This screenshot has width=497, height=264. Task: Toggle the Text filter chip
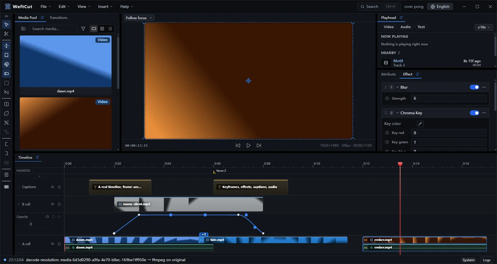(421, 27)
